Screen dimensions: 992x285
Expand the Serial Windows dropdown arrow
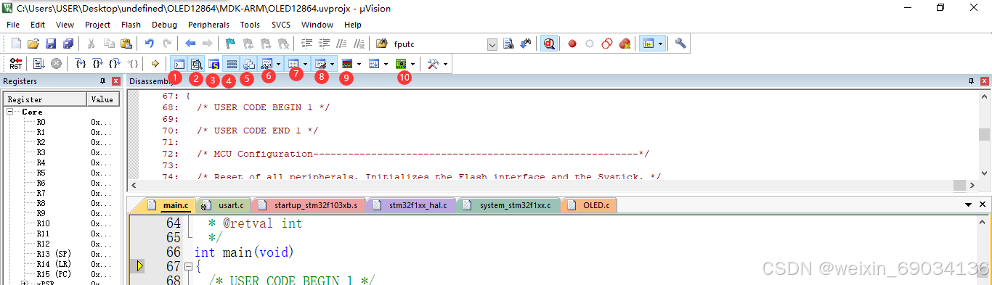333,64
